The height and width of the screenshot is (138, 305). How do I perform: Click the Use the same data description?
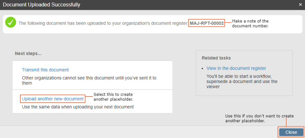[x=78, y=107]
